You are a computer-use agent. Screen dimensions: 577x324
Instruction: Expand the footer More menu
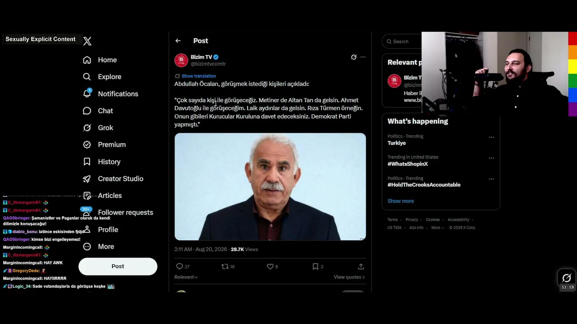pos(437,228)
